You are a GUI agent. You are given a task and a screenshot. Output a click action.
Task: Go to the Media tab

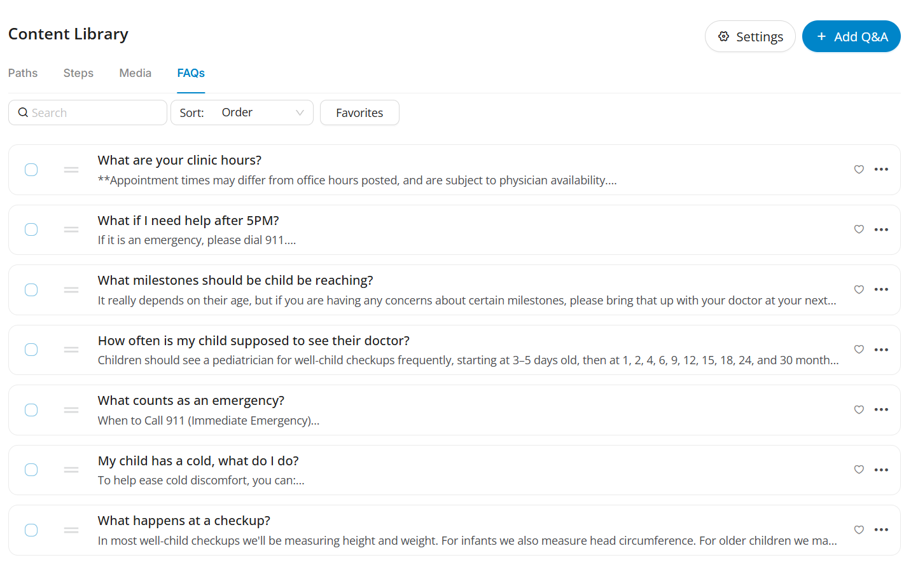(x=136, y=73)
